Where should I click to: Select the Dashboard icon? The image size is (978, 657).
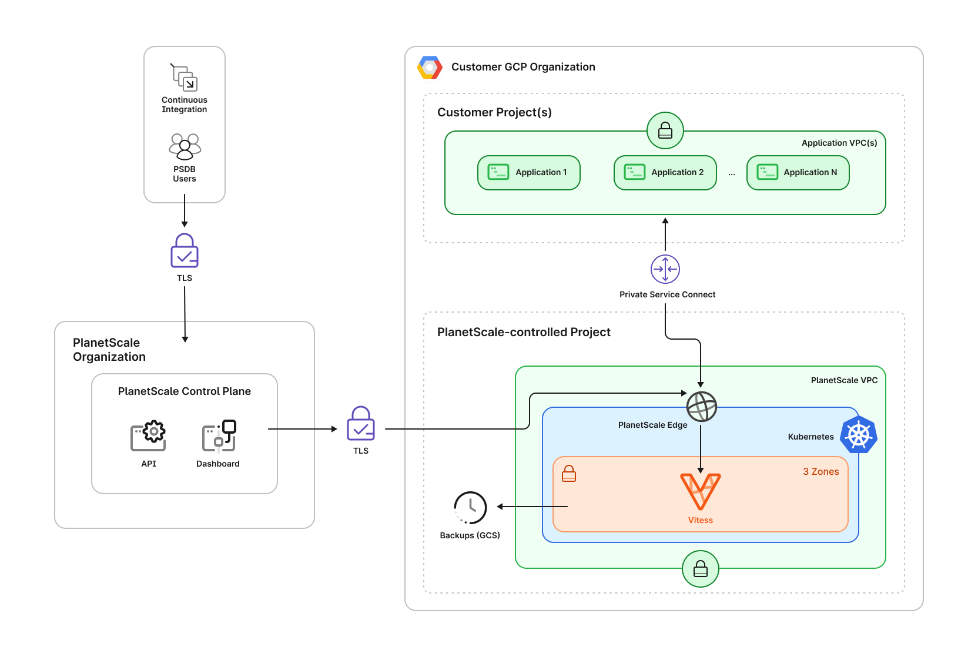tap(218, 435)
